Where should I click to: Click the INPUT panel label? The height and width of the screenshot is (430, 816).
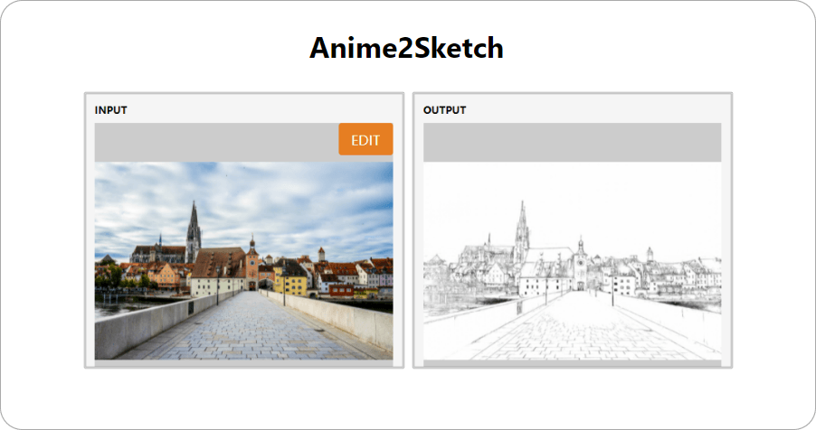click(111, 110)
